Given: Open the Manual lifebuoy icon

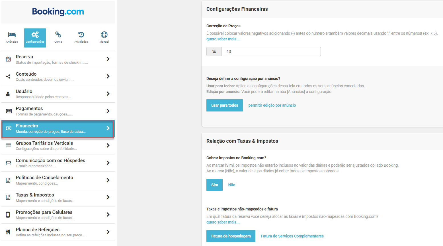Looking at the screenshot, I should [104, 35].
